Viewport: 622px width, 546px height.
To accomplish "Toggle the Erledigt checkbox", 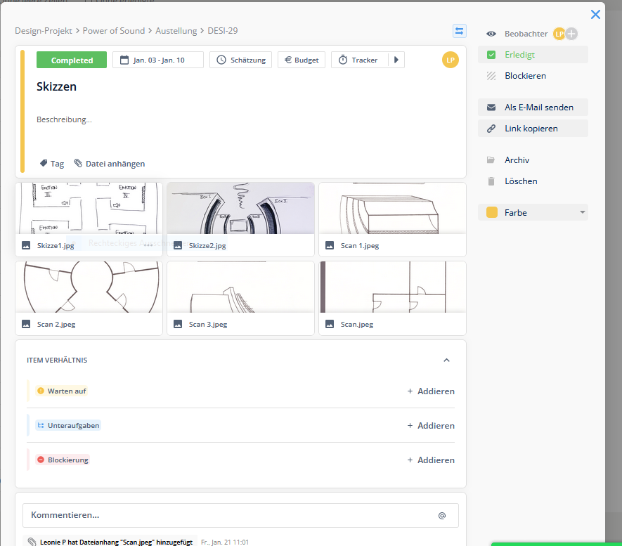I will pyautogui.click(x=491, y=55).
